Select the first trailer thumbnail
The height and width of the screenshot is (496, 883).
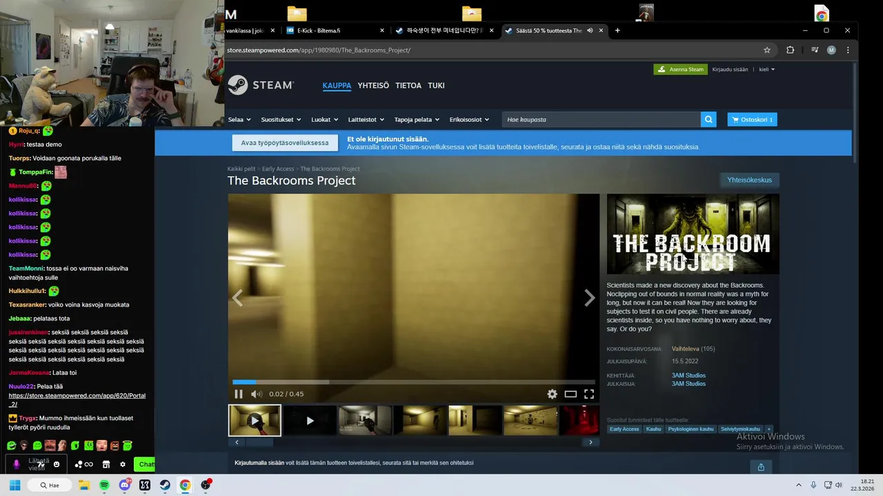point(255,420)
